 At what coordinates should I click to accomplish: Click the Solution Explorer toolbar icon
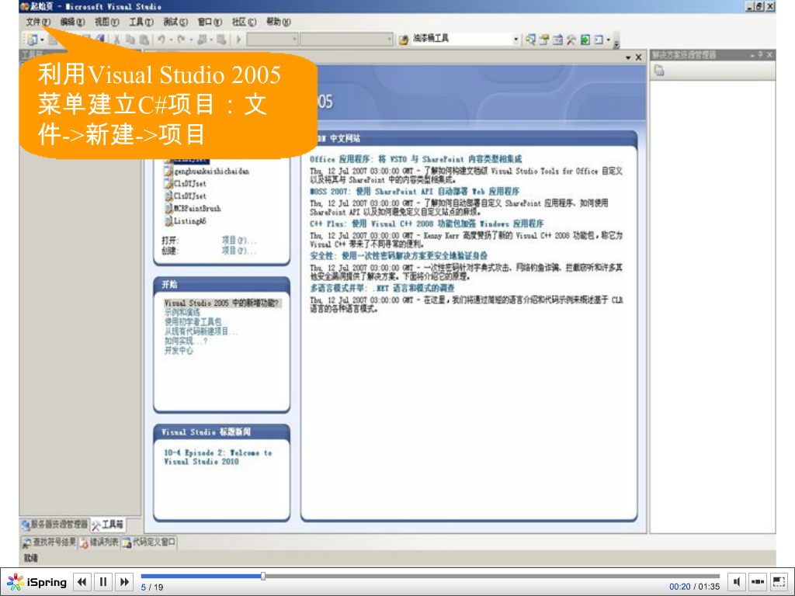click(530, 40)
